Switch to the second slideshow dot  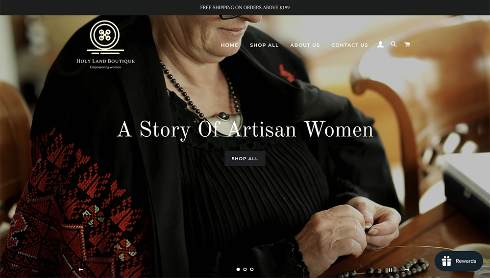click(245, 269)
